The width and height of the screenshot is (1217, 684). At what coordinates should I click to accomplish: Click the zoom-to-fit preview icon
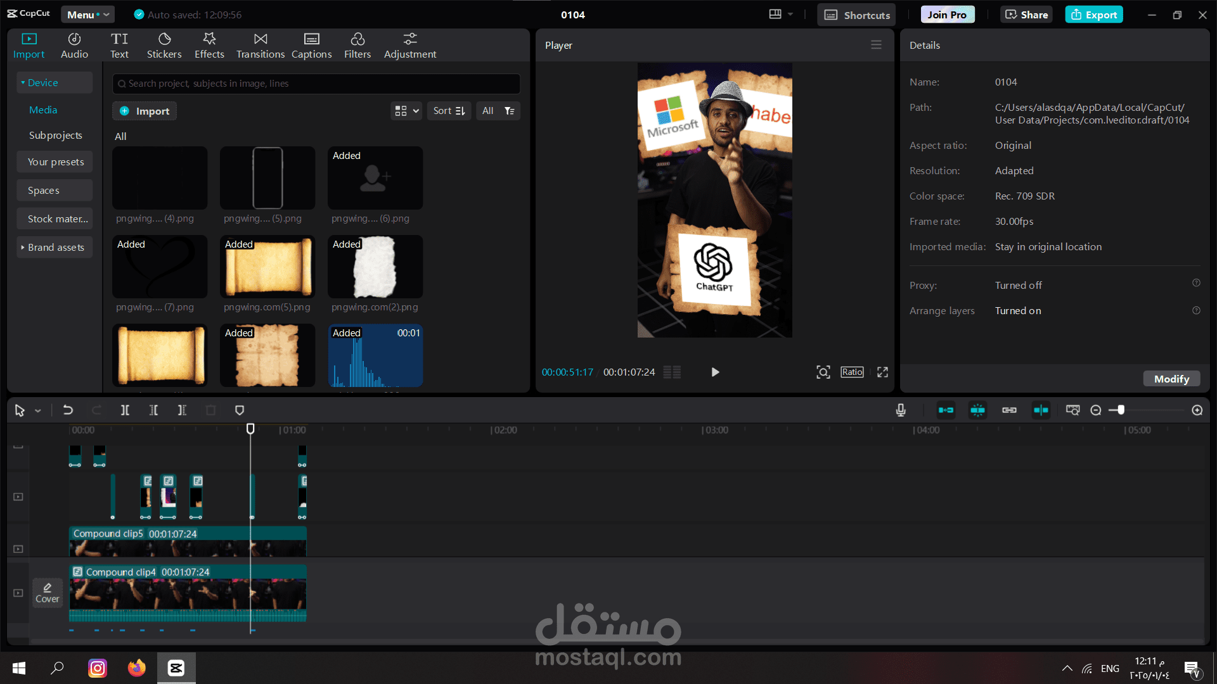823,372
